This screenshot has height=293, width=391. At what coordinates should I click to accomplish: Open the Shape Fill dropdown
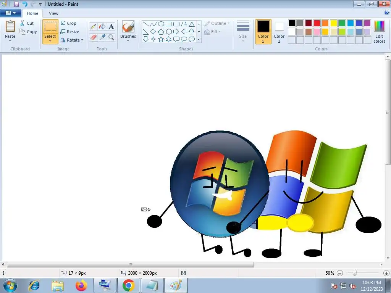click(x=212, y=32)
